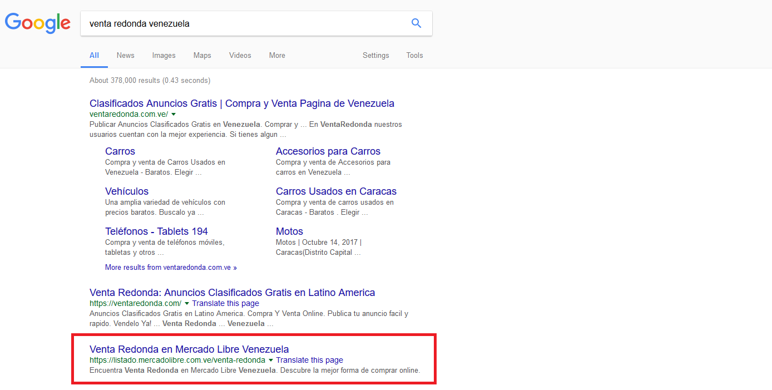Expand dropdown arrow next to listado.mercadolibre.com.ve URL

(271, 361)
